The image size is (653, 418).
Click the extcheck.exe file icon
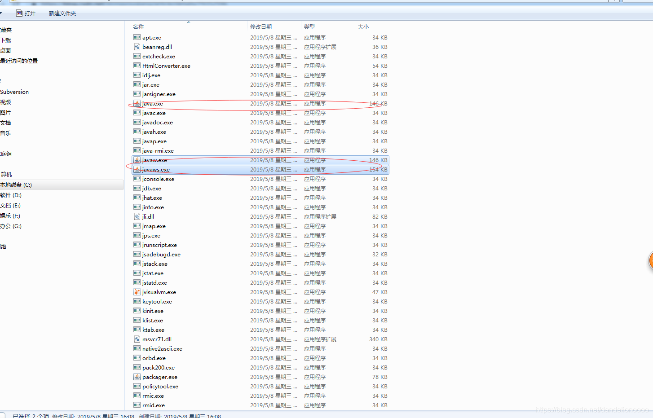pos(137,56)
